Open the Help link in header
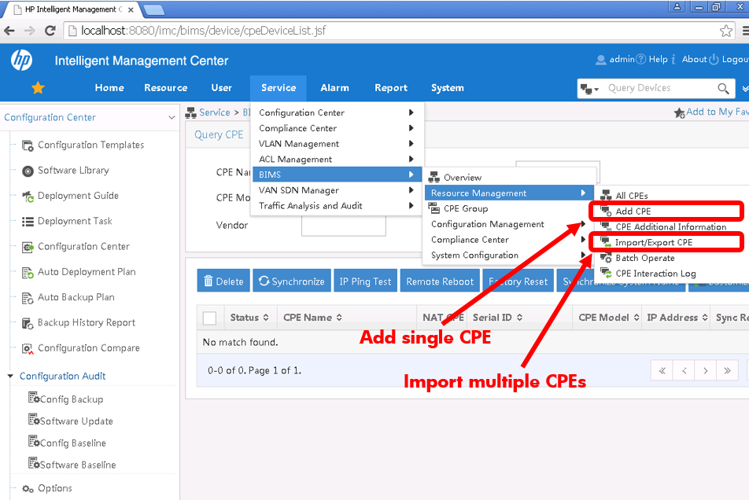This screenshot has height=500, width=749. 658,59
